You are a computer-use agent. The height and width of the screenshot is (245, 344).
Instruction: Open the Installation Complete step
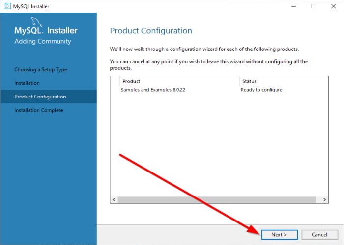[x=39, y=110]
